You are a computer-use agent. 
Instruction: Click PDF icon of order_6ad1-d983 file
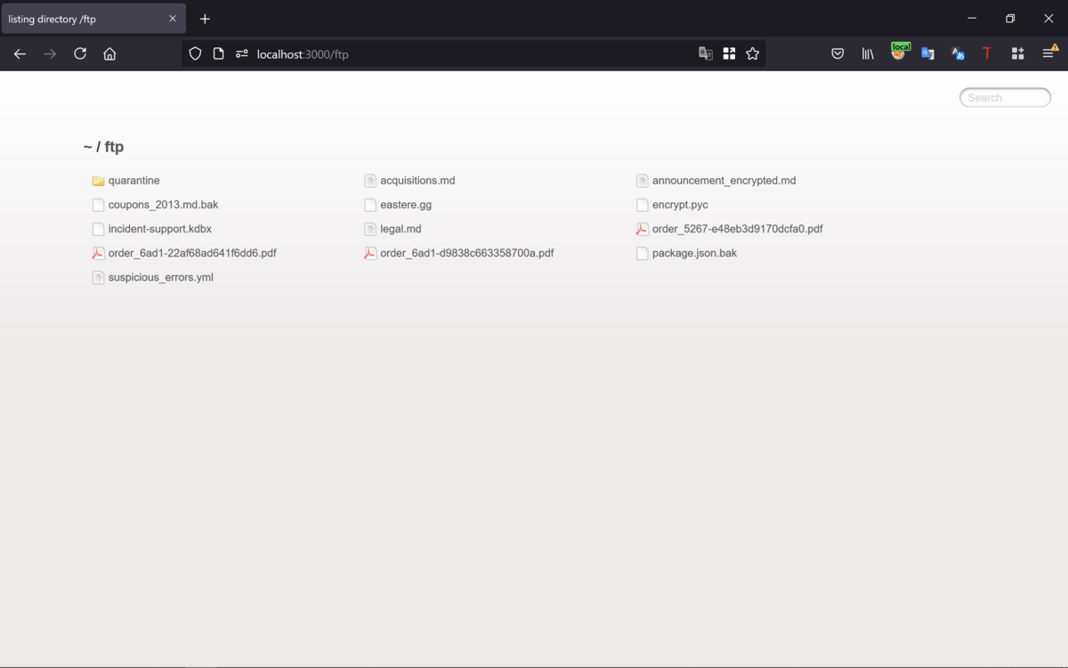click(x=370, y=253)
